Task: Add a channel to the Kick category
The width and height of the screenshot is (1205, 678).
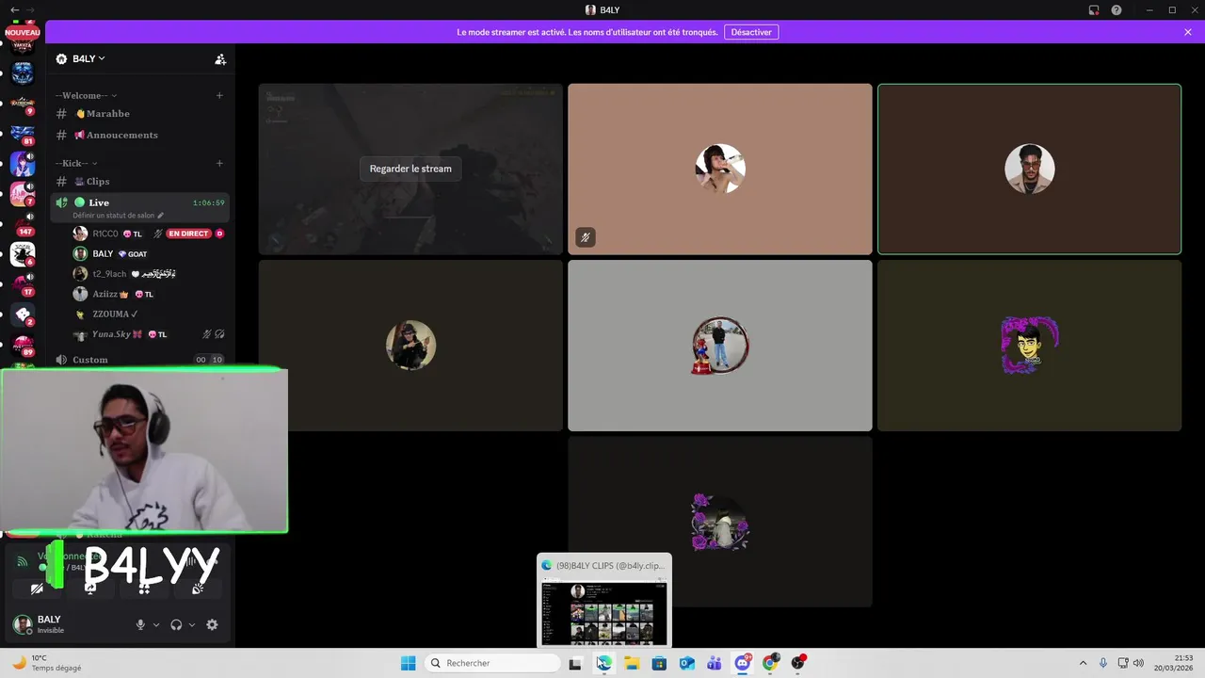Action: click(219, 163)
